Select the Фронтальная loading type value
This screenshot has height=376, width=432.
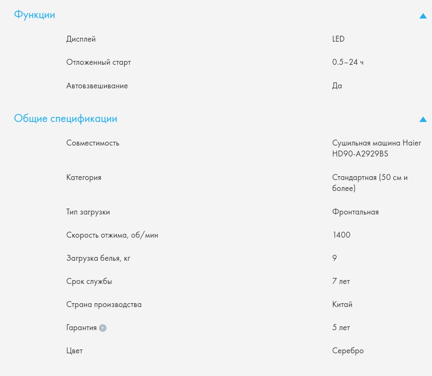pyautogui.click(x=355, y=212)
